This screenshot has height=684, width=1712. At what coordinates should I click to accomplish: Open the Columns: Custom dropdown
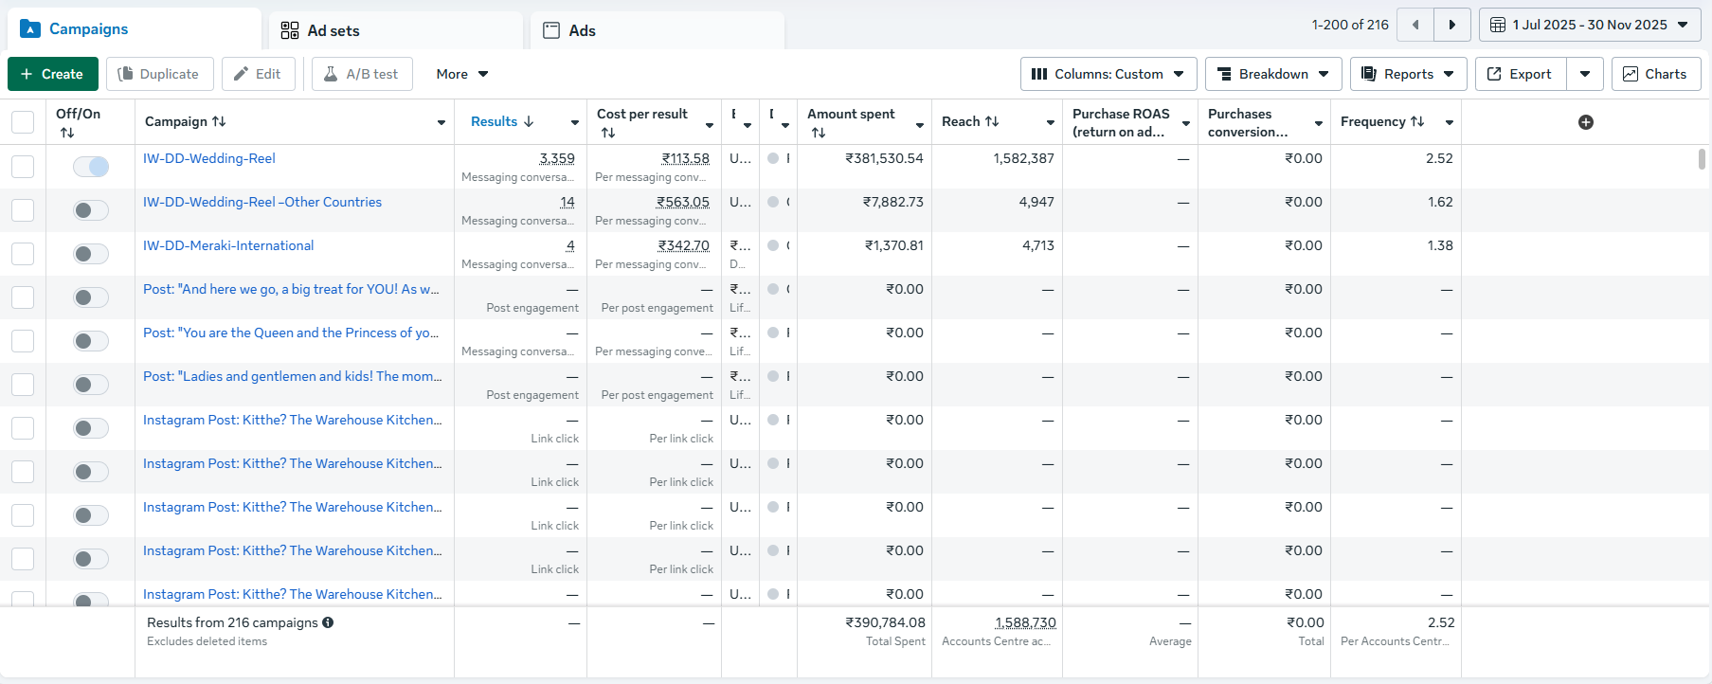1108,74
